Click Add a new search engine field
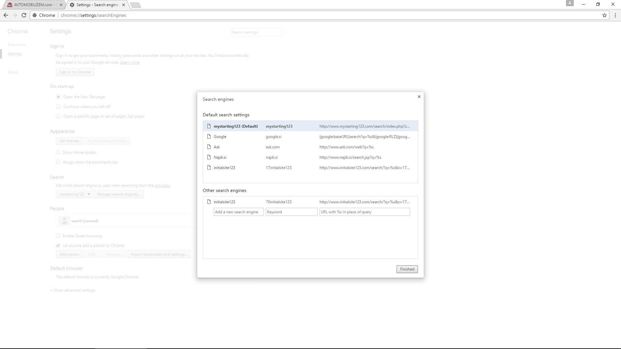 pyautogui.click(x=239, y=212)
